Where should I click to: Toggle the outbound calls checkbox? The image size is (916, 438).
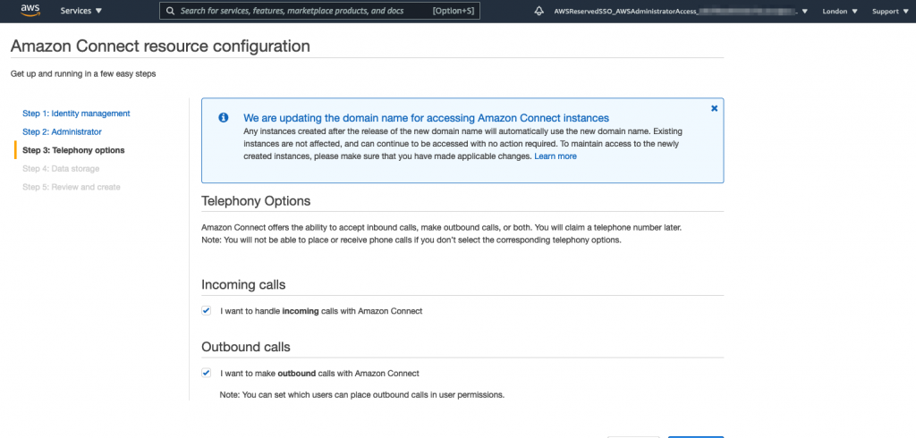(207, 373)
